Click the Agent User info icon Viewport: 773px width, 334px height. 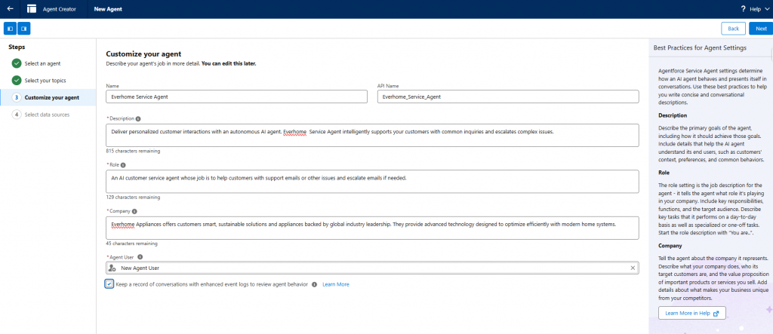[x=140, y=257]
